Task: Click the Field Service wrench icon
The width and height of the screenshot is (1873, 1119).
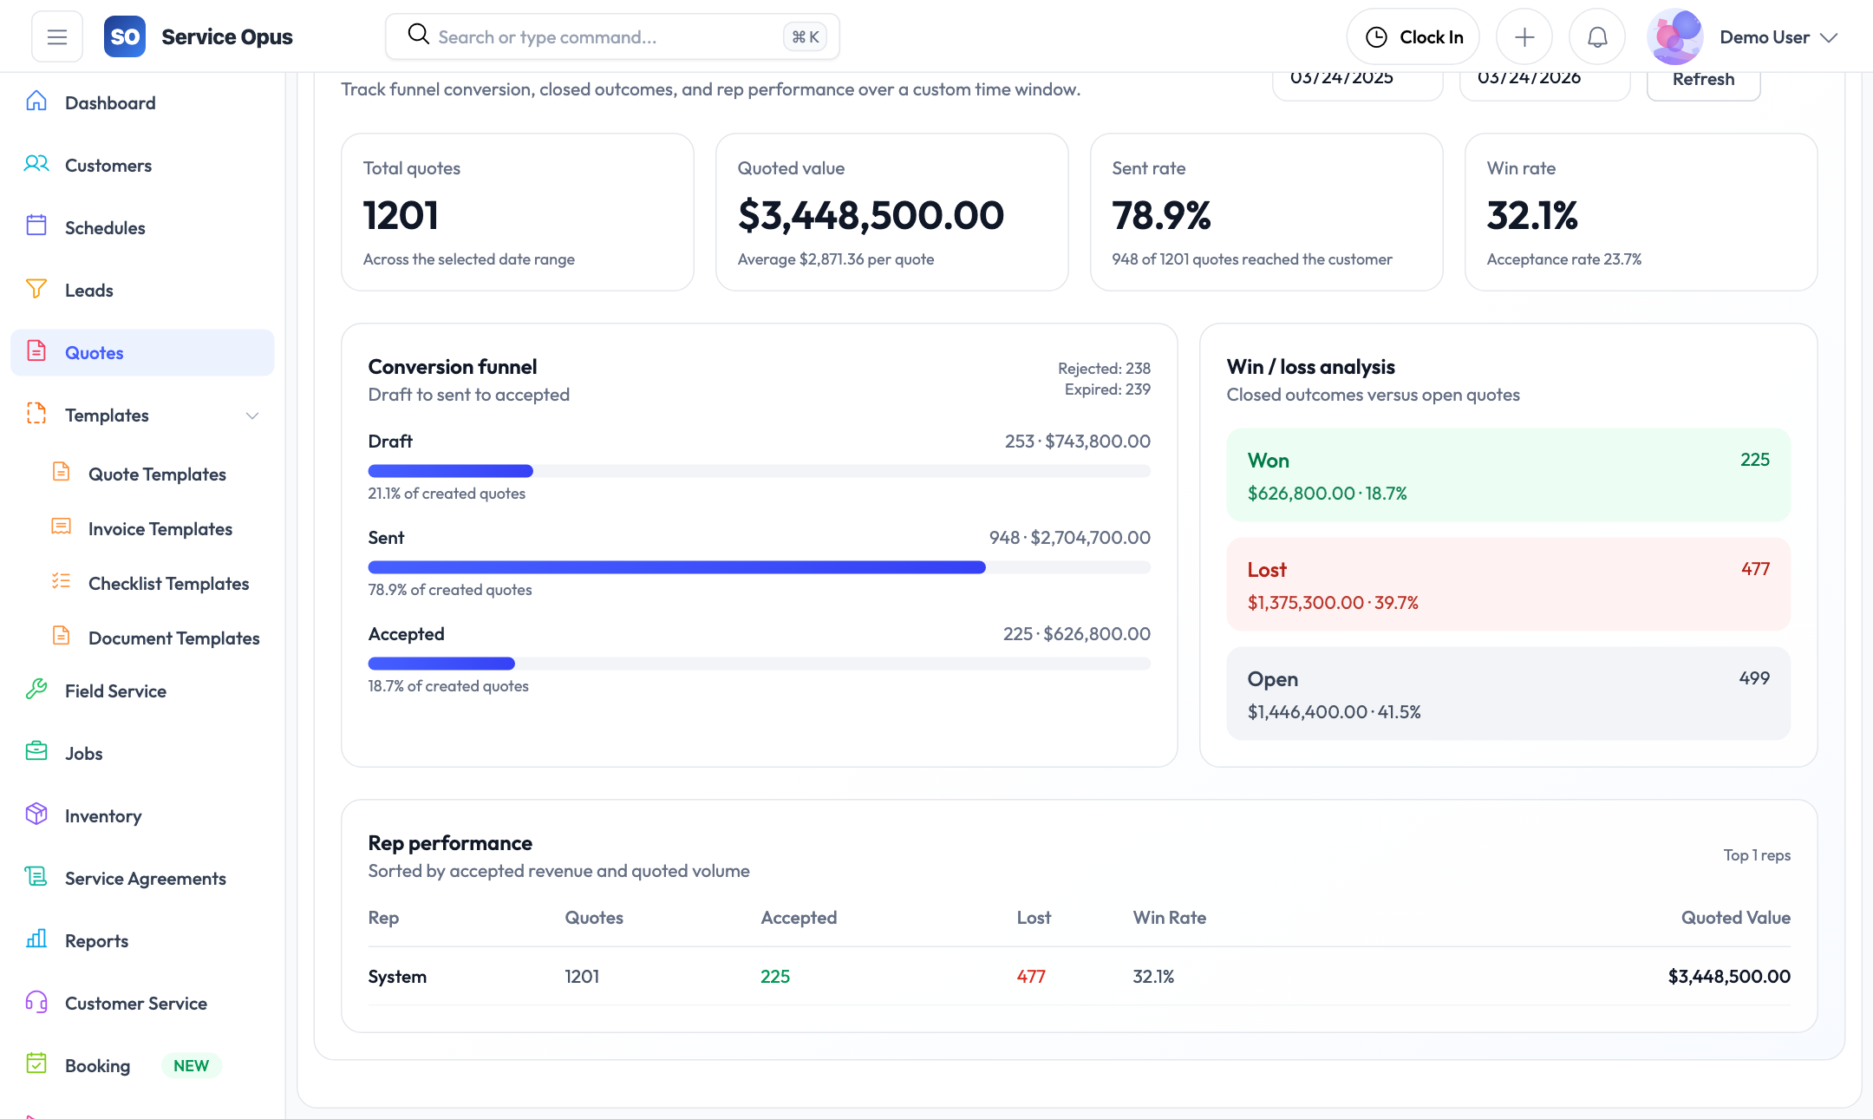Action: pyautogui.click(x=36, y=690)
